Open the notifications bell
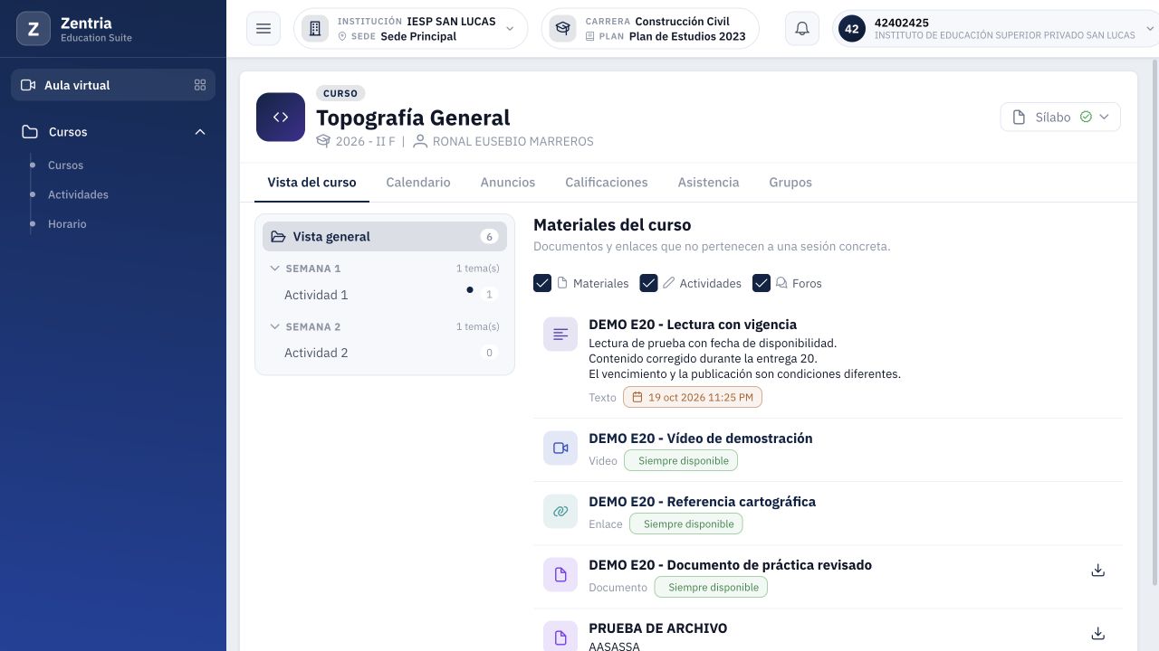Screen dimensions: 1159x651 tap(802, 29)
